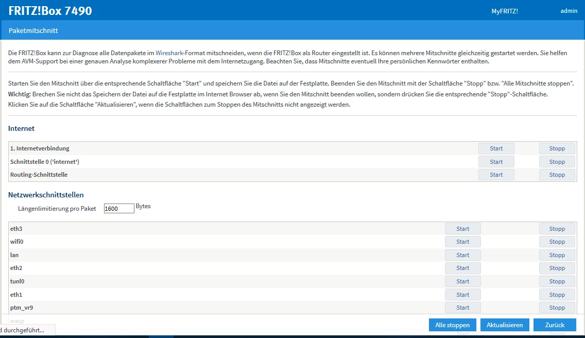Stop capture on Routing-Schnittstelle
The height and width of the screenshot is (338, 585).
pos(557,175)
